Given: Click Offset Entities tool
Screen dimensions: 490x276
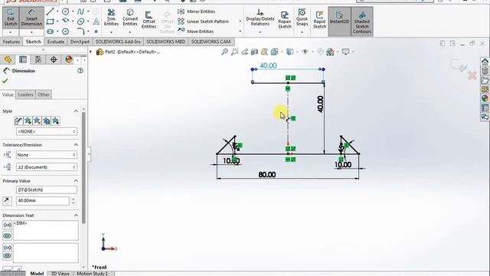Looking at the screenshot, I should pos(149,20).
